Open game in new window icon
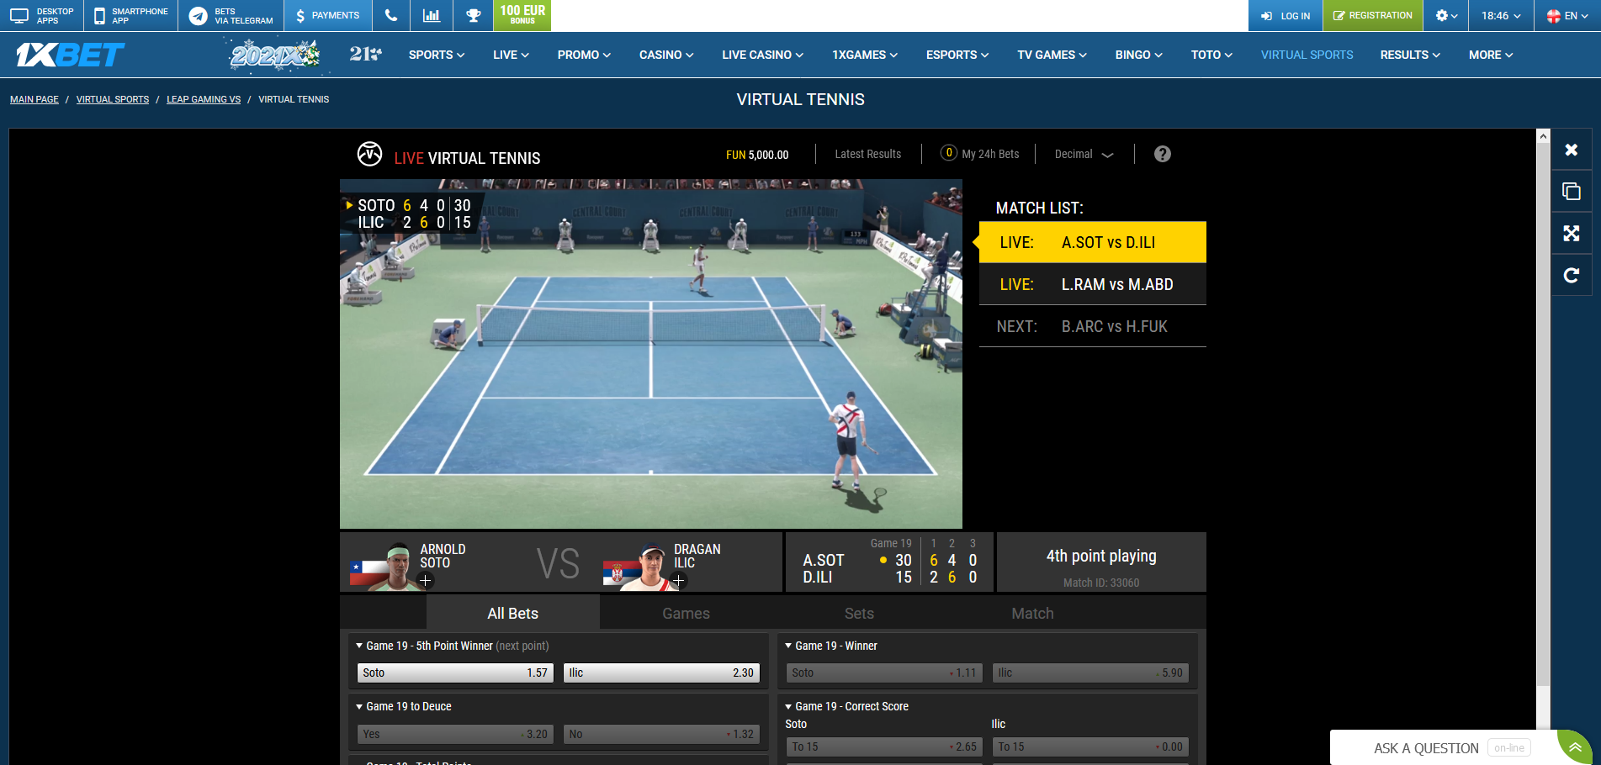Screen dimensions: 1601x765 [1572, 192]
